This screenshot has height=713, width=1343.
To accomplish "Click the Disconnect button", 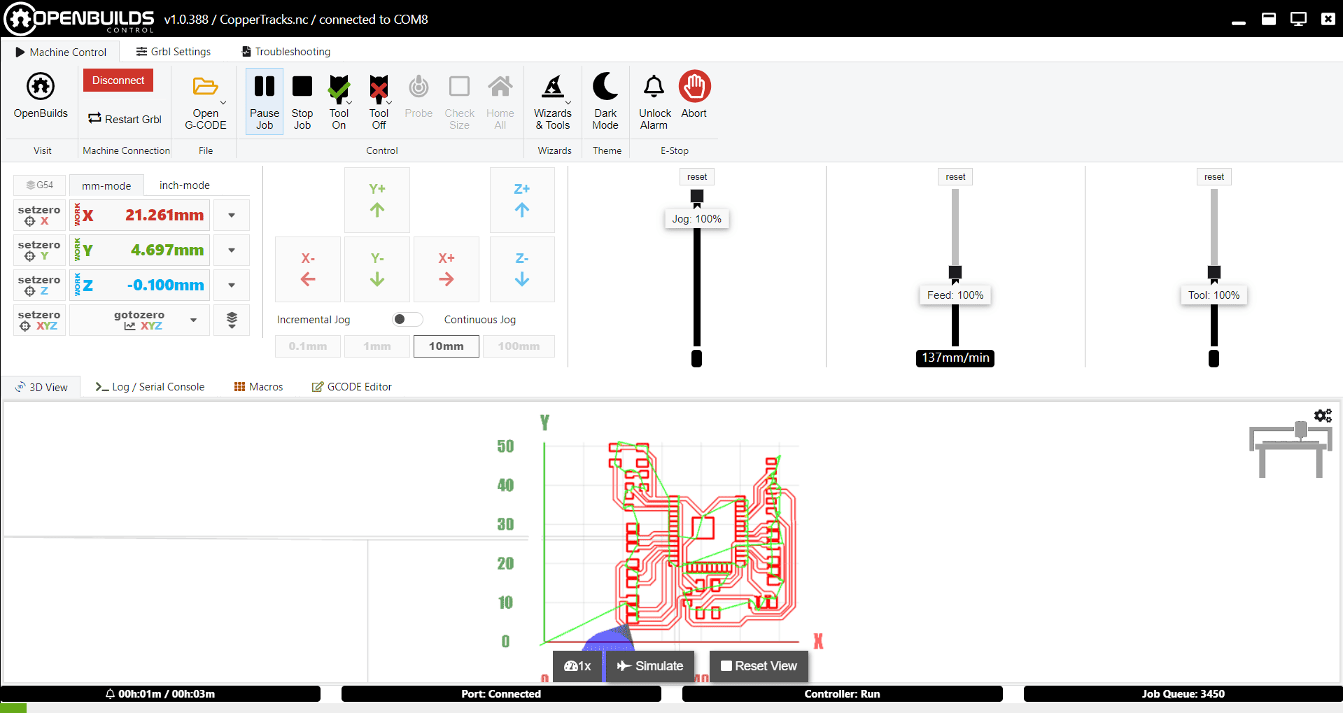I will click(118, 80).
